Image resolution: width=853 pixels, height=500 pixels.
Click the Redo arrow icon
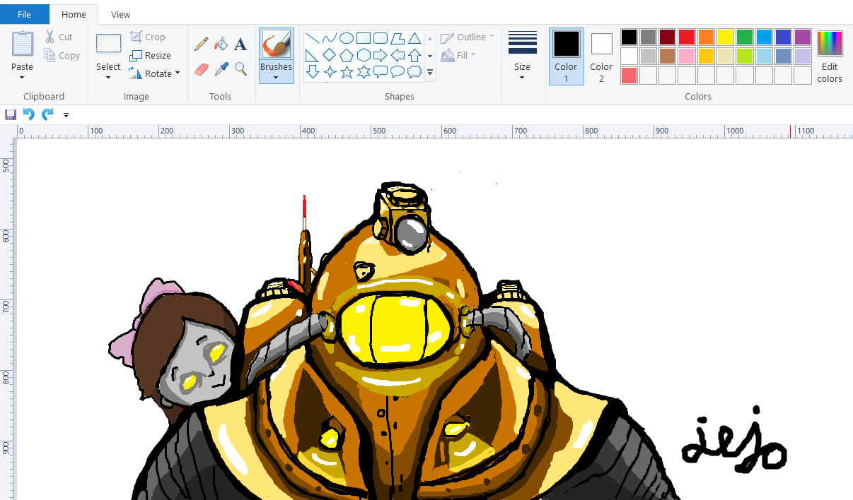pos(47,114)
